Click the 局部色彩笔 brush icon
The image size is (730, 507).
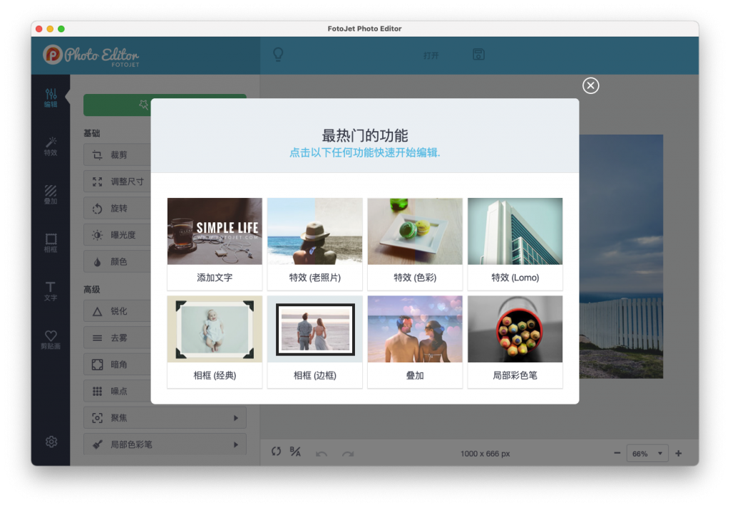pos(97,444)
